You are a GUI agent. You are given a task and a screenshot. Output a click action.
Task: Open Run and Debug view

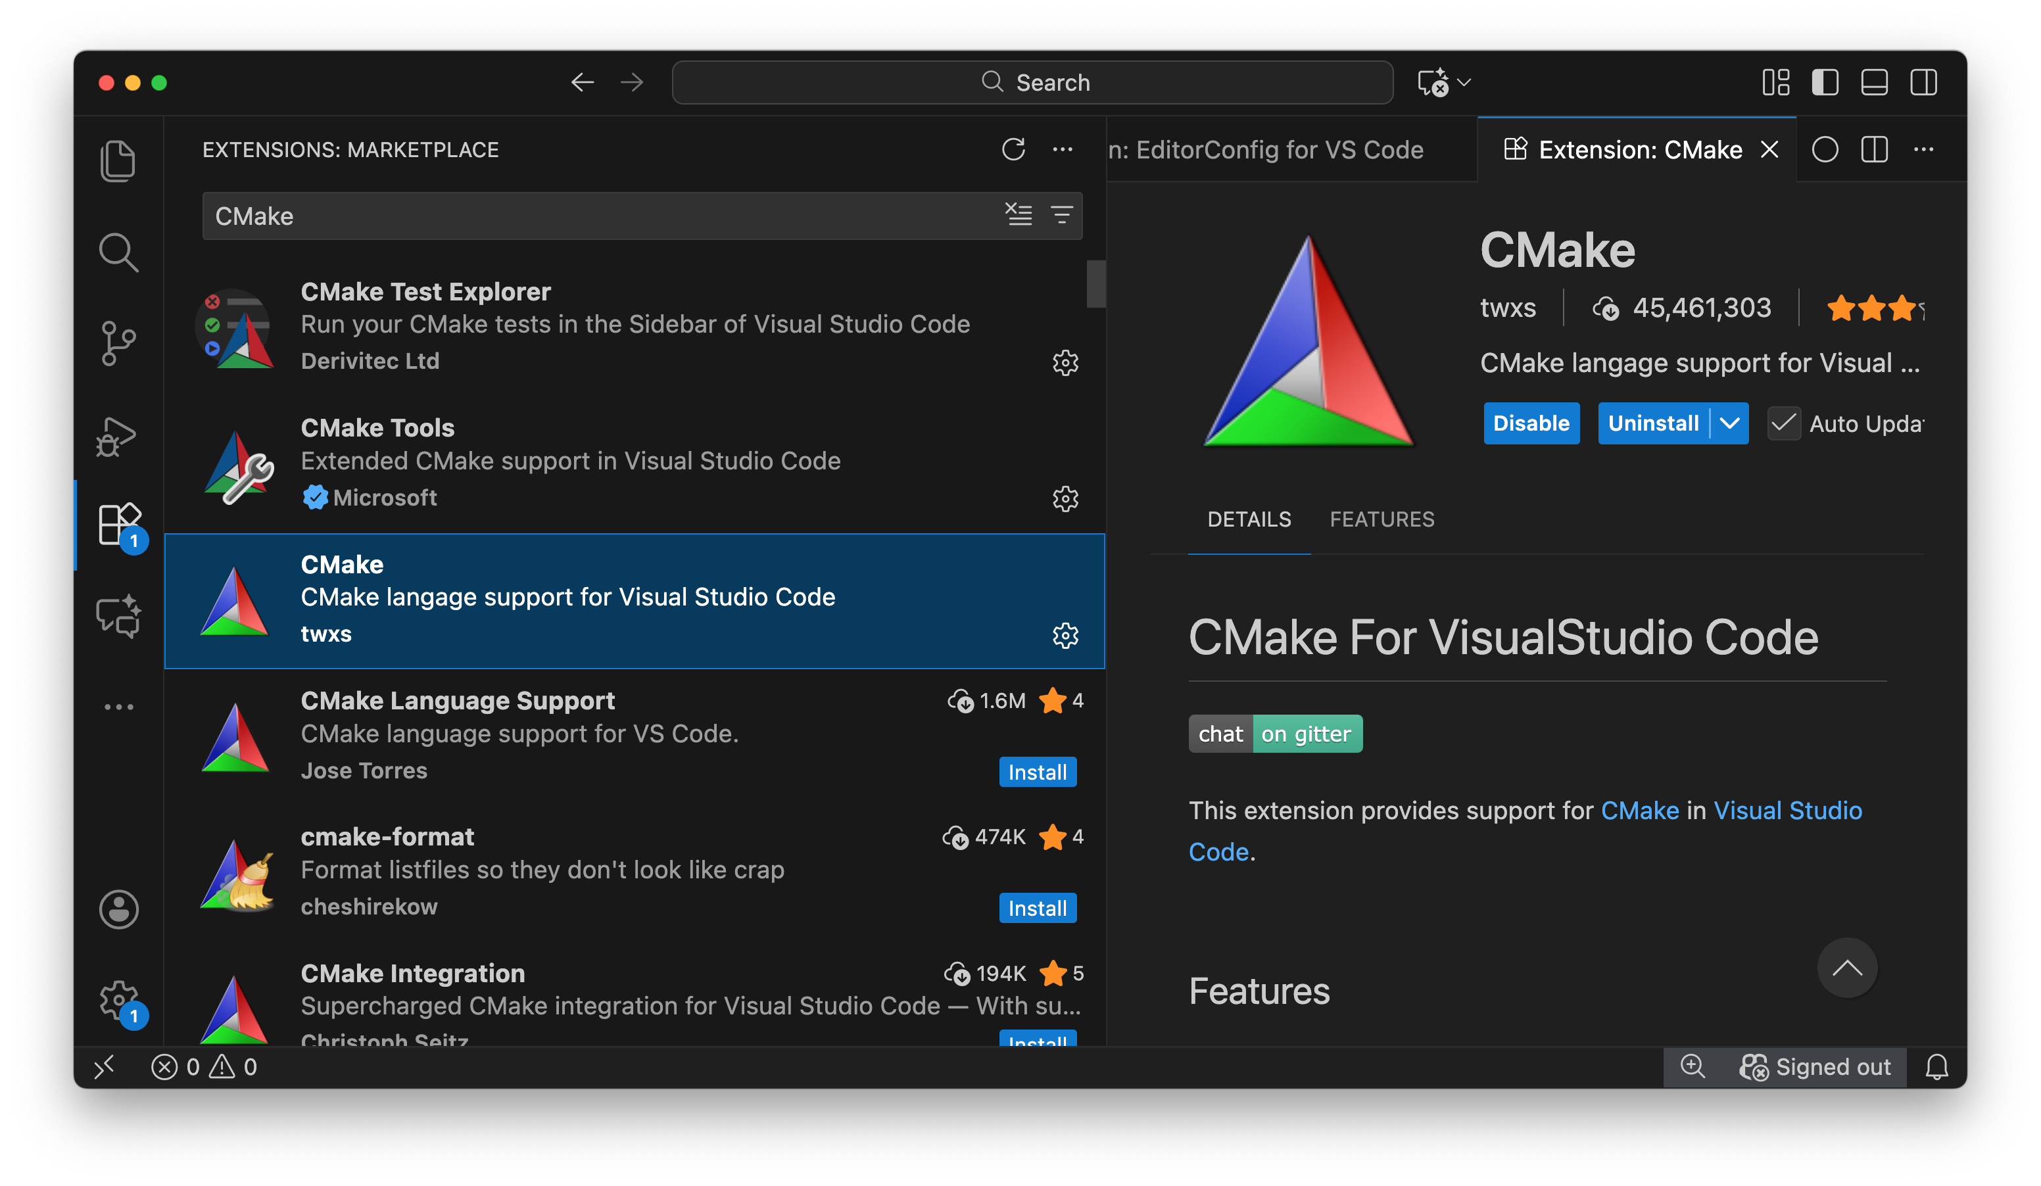point(118,437)
